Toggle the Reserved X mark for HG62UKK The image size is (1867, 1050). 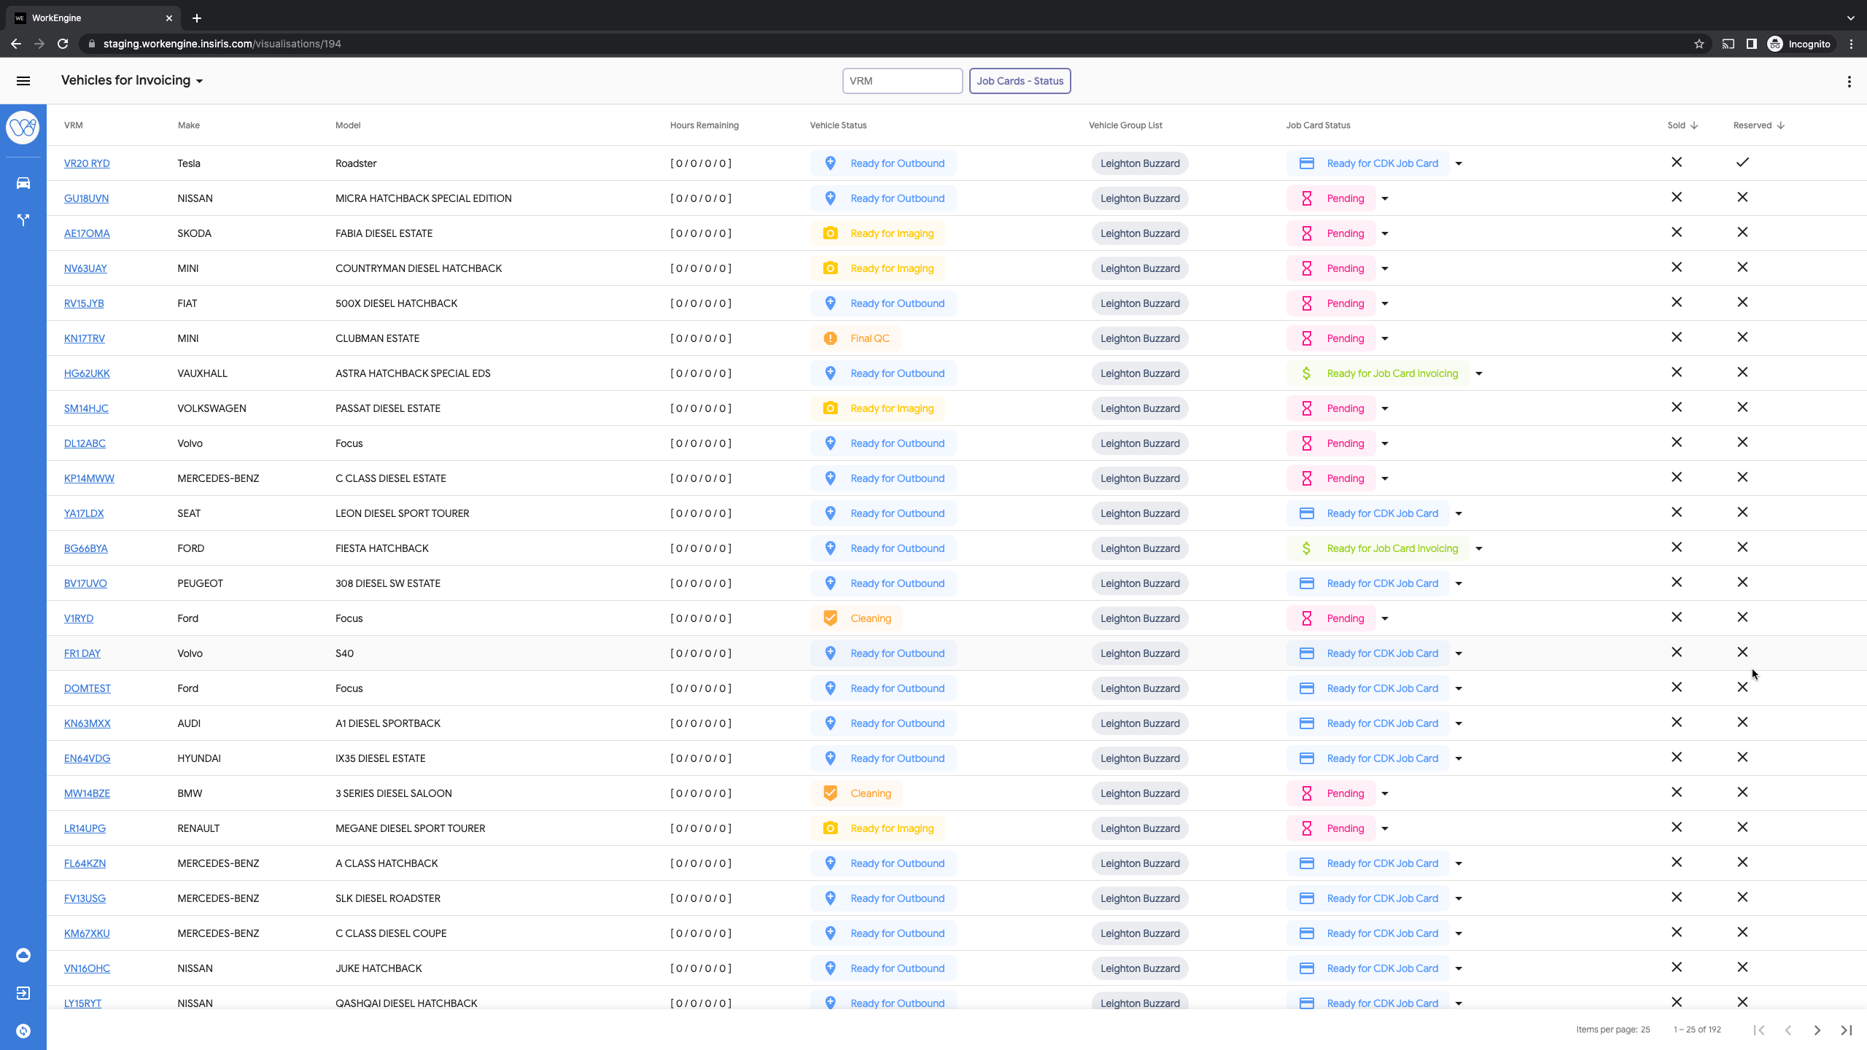[x=1742, y=373]
